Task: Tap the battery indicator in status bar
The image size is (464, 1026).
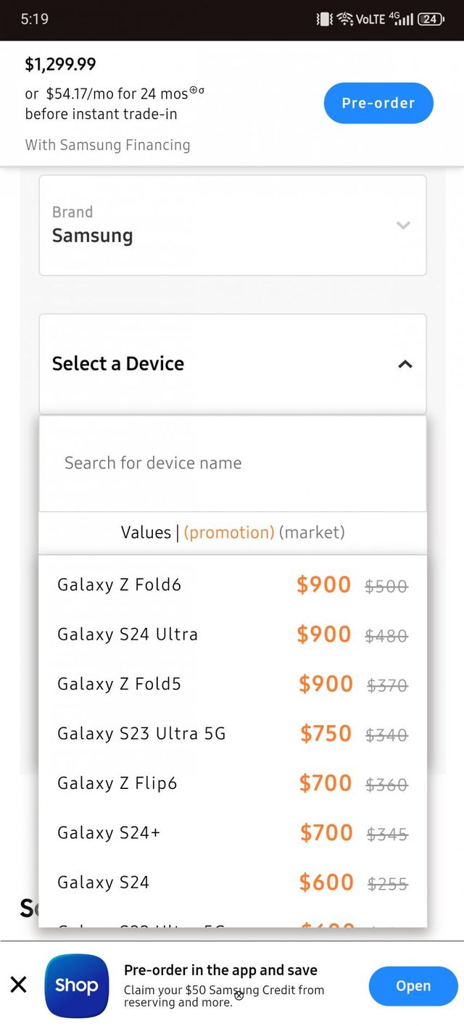Action: (431, 20)
